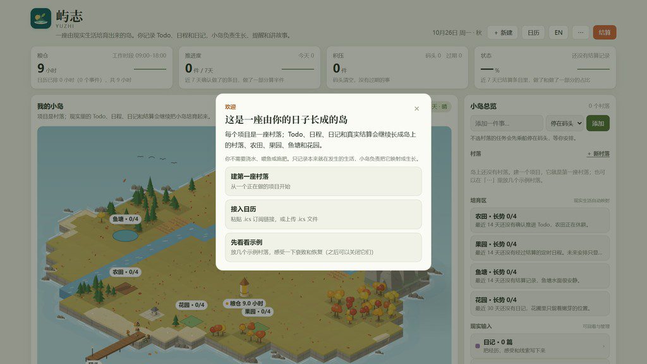Expand the 日记 row chevron
Image resolution: width=647 pixels, height=364 pixels.
click(x=603, y=346)
